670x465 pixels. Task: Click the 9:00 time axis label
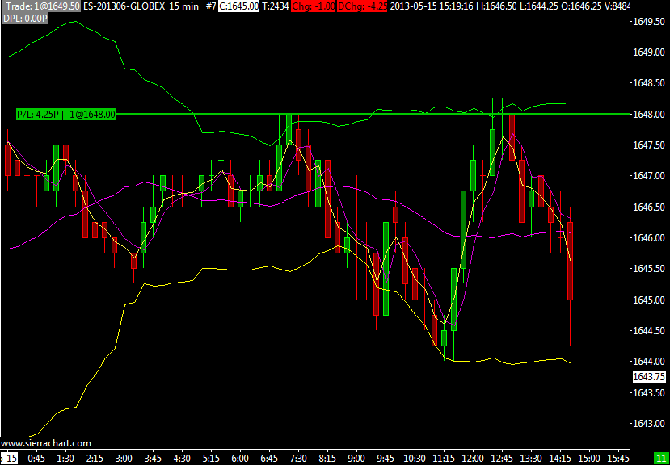[x=356, y=457]
